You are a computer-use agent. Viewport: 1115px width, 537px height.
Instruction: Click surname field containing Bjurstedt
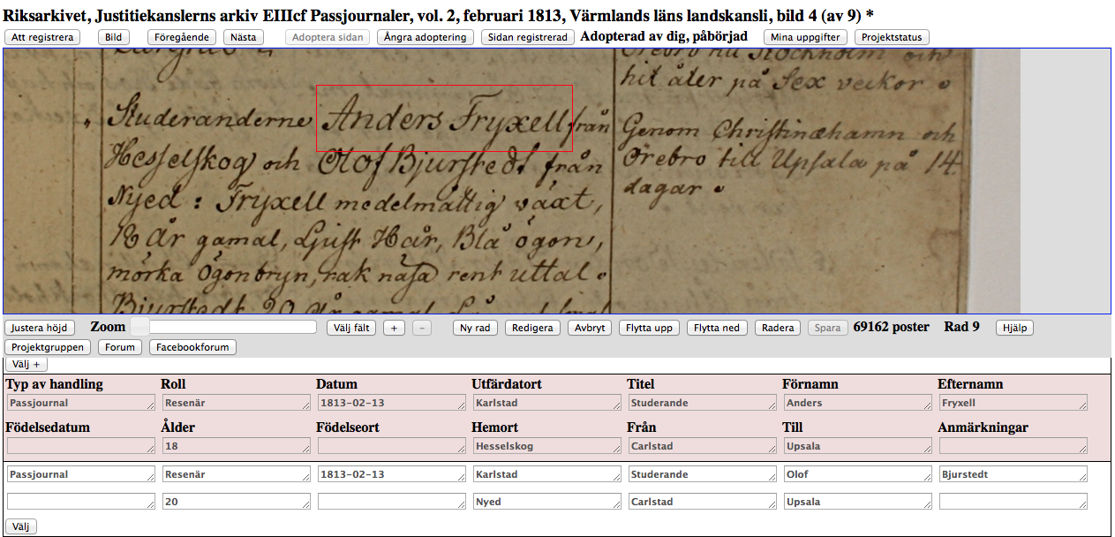[1013, 474]
